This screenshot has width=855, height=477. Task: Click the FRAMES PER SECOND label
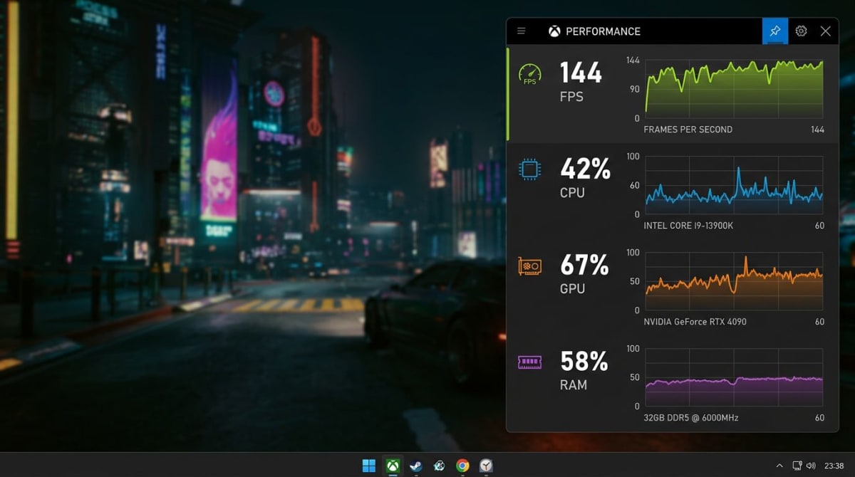(x=688, y=130)
